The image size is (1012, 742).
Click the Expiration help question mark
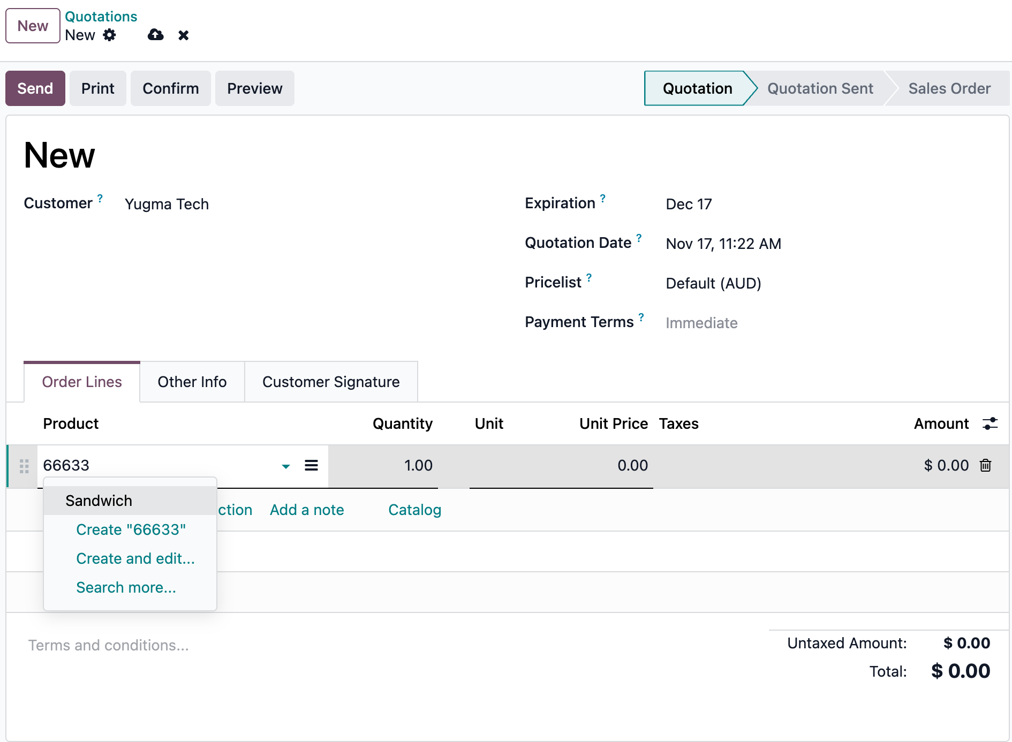pos(603,198)
